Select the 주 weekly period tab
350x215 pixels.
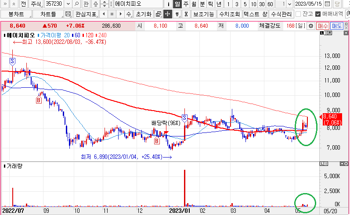click(x=186, y=4)
